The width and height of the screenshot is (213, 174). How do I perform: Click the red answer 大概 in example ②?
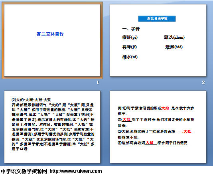click(126, 119)
